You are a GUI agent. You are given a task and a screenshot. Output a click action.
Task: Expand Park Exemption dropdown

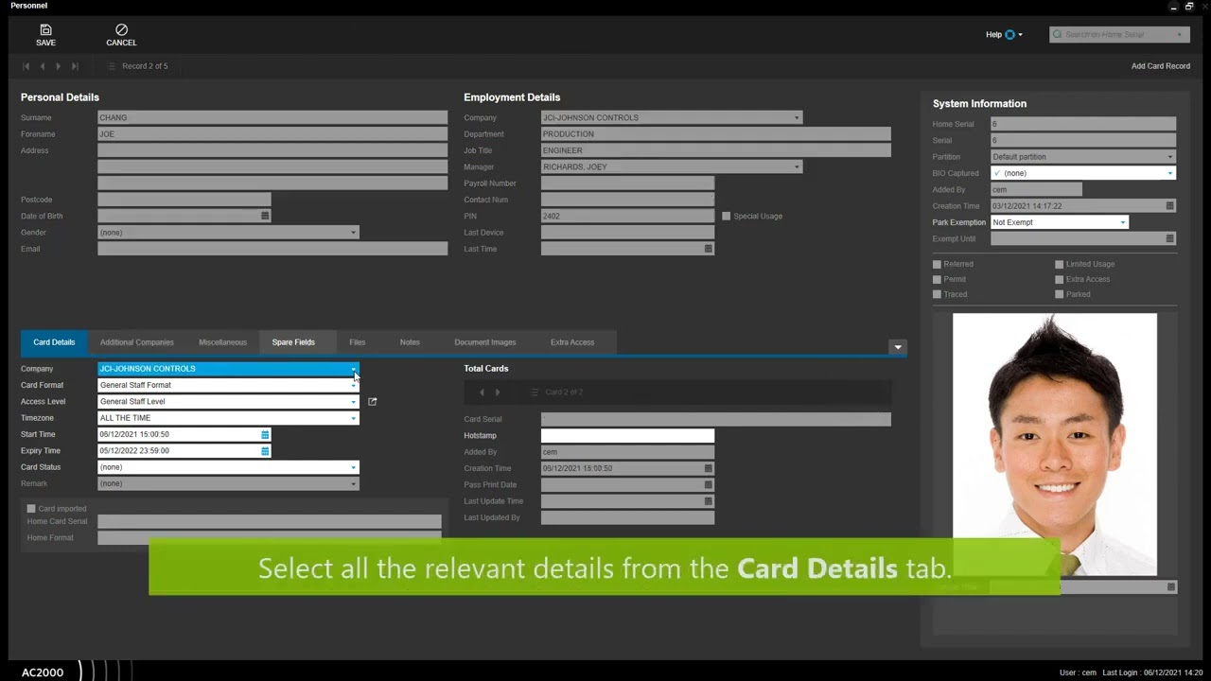[1123, 223]
